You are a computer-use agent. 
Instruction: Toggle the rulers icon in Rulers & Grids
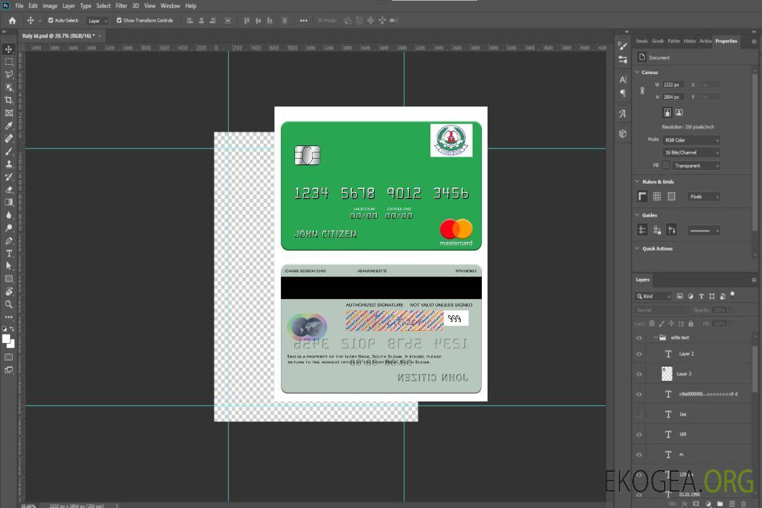pyautogui.click(x=643, y=196)
